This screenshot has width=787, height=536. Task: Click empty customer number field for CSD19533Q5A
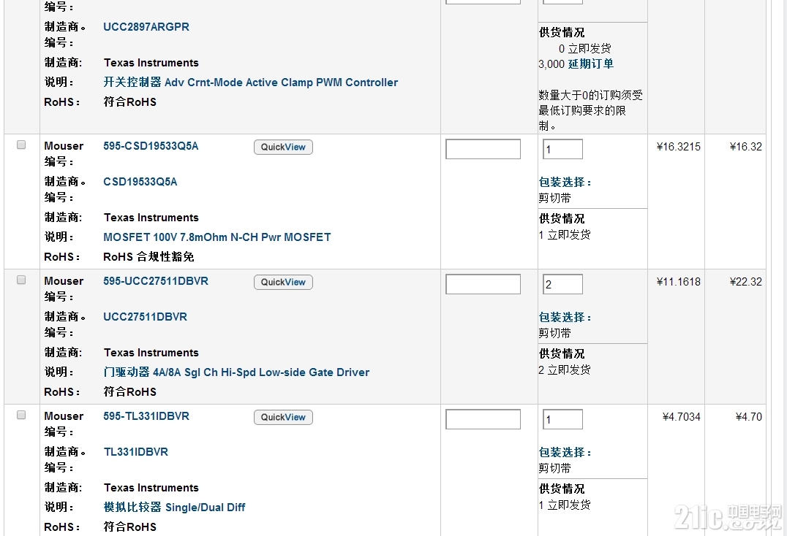click(483, 149)
